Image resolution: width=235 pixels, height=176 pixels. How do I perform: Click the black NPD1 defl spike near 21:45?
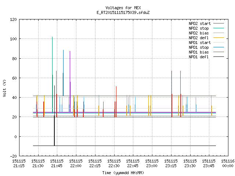[54, 115]
